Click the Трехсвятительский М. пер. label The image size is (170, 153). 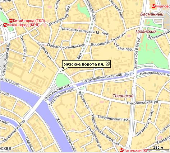coord(84,31)
